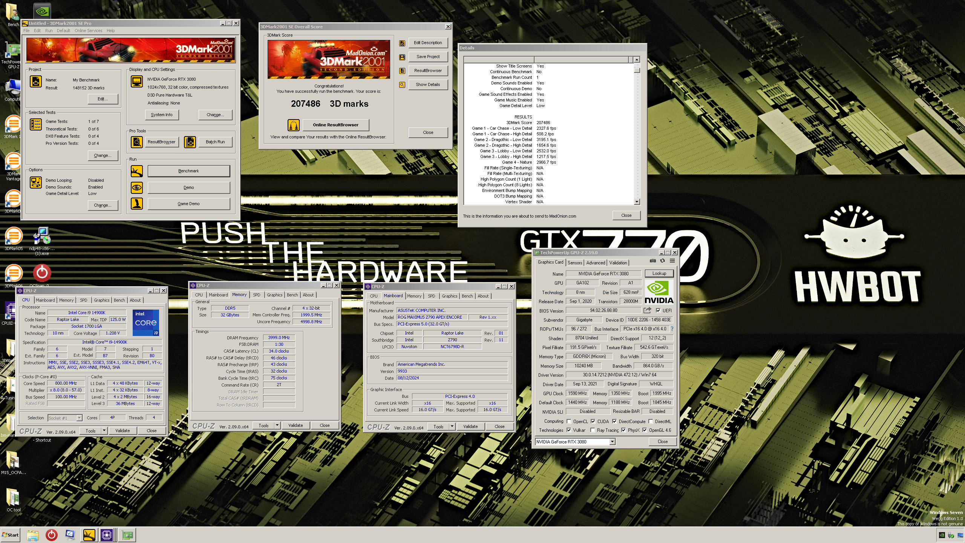The width and height of the screenshot is (965, 543).
Task: Click the Save Project floppy icon
Action: click(402, 57)
